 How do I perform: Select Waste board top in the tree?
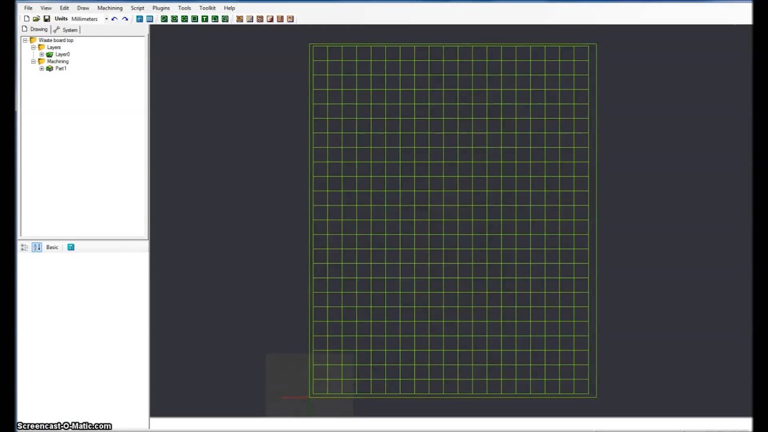pyautogui.click(x=56, y=40)
